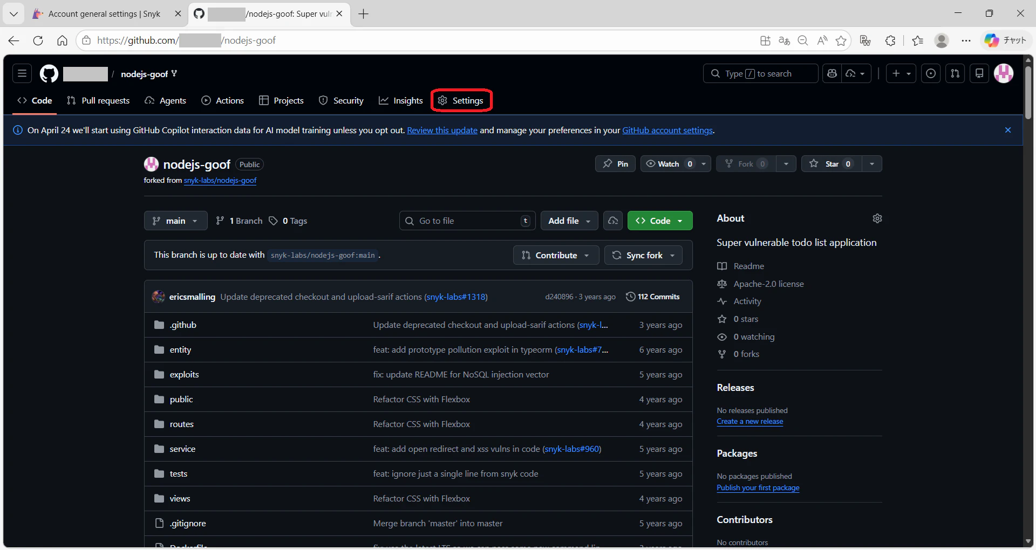1036x550 pixels.
Task: Expand the star lists dropdown arrow
Action: 872,164
